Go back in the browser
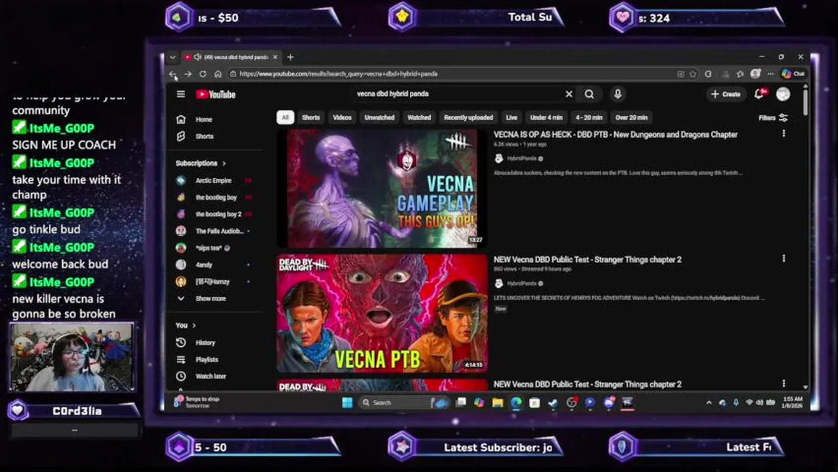The image size is (838, 472). [172, 74]
